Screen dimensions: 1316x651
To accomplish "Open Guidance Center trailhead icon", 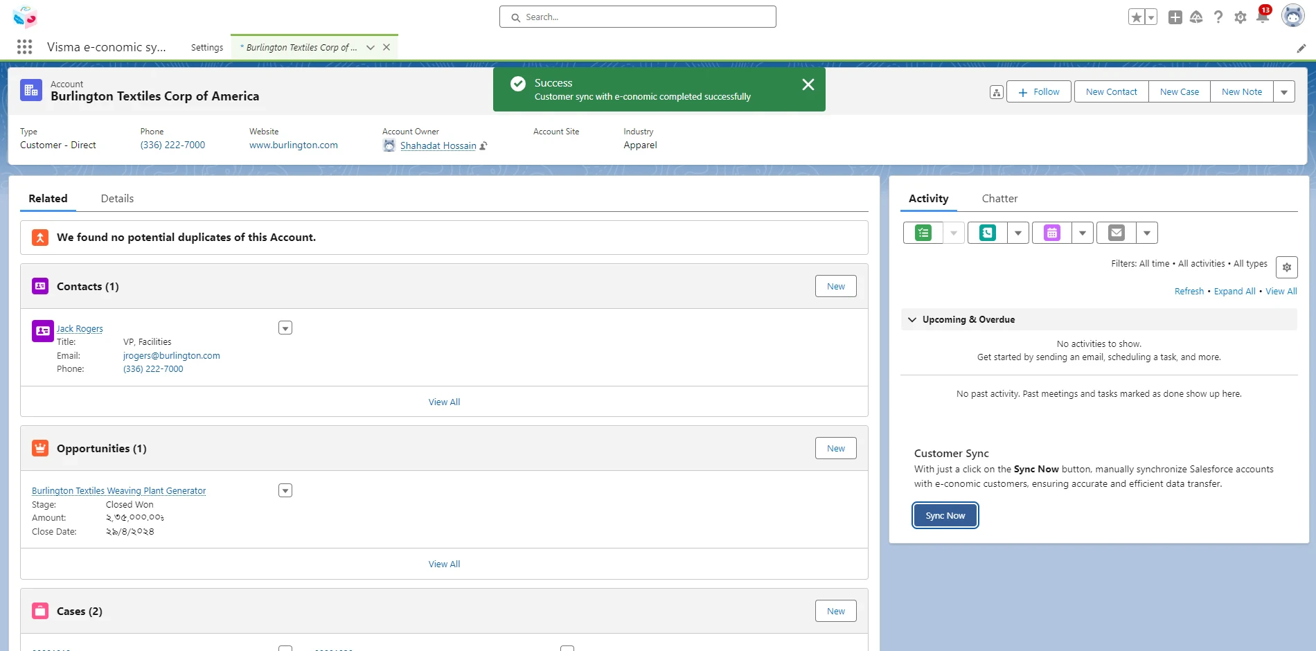I will 1196,17.
